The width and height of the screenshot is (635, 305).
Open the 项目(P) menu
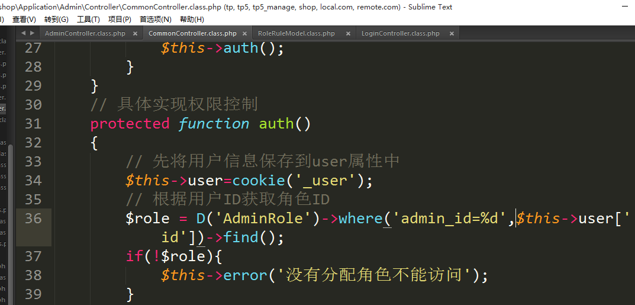click(x=120, y=20)
